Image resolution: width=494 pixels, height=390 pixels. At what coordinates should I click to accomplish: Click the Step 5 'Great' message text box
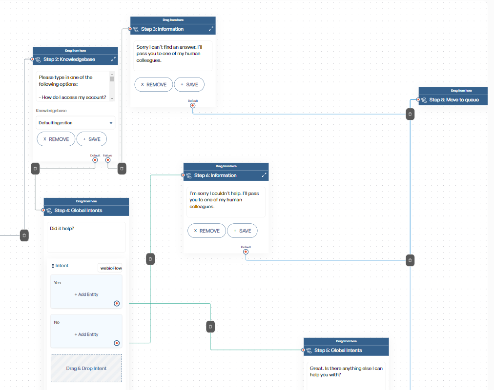click(346, 376)
